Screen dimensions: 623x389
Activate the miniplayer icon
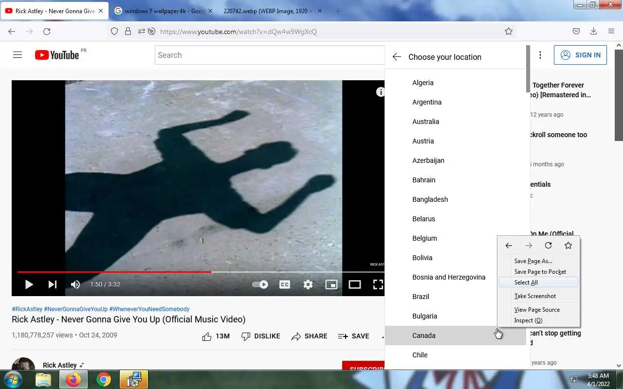point(331,284)
